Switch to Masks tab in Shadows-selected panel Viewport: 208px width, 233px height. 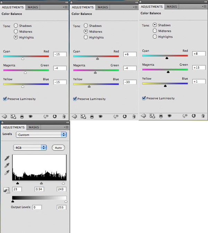click(172, 7)
